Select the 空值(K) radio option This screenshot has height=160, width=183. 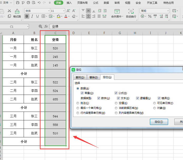[116, 103]
